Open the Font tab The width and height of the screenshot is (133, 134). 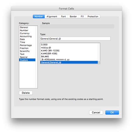[63, 17]
